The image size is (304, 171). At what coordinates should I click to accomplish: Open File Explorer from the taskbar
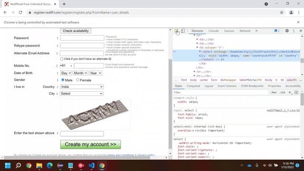click(39, 166)
